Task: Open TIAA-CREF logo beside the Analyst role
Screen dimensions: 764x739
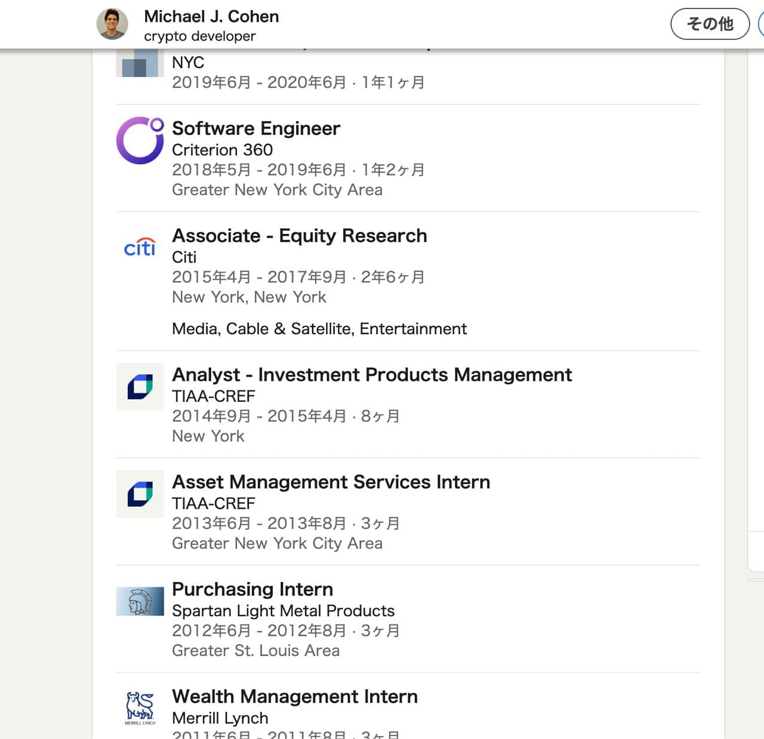Action: [x=140, y=387]
